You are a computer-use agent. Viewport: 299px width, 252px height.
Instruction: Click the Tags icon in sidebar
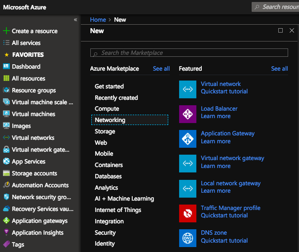pos(6,244)
